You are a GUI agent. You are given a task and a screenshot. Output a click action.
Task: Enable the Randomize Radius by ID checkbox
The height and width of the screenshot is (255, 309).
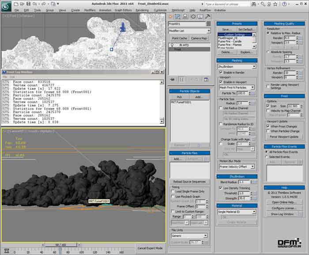[x=221, y=124]
